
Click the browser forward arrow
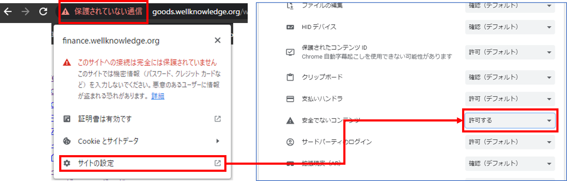pos(26,12)
